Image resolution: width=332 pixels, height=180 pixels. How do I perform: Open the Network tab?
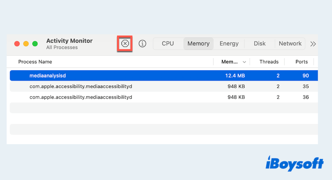290,44
